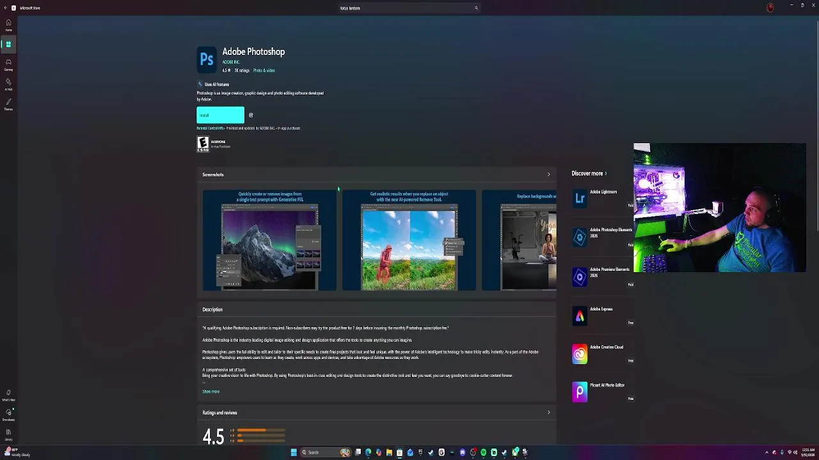Open Adobe Photoshop Elements 2026 app

click(x=601, y=237)
